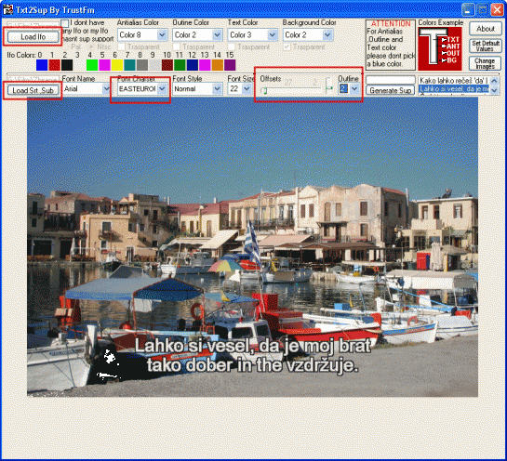Toggle Antialias Color Transparent checkbox
The image size is (507, 461).
(121, 47)
